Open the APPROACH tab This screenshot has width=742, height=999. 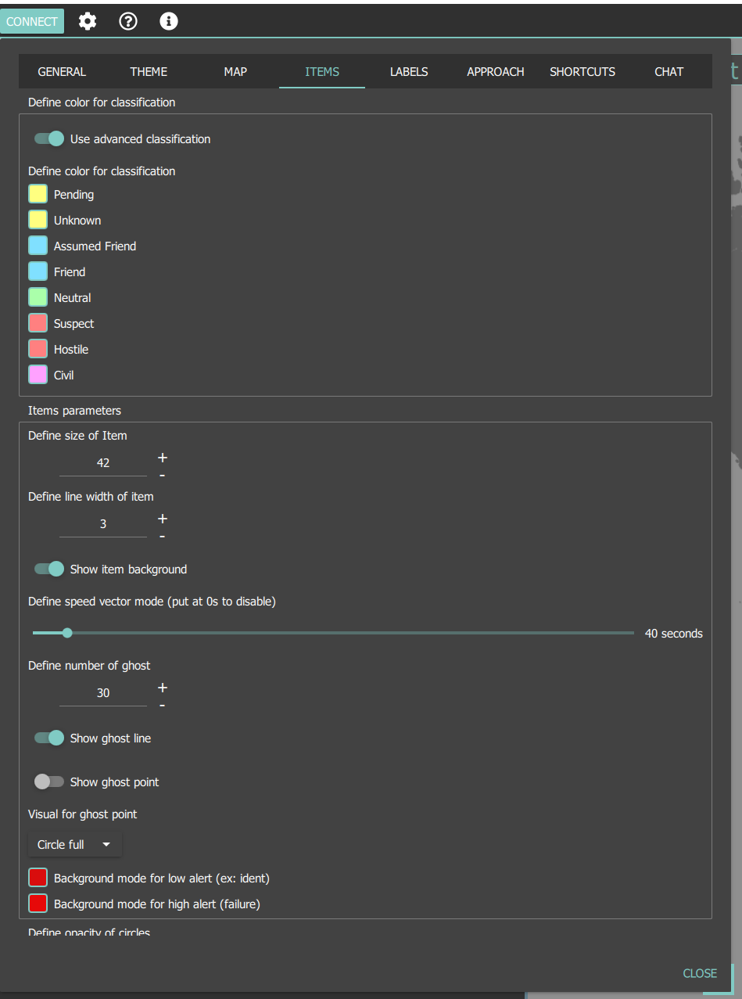(496, 71)
